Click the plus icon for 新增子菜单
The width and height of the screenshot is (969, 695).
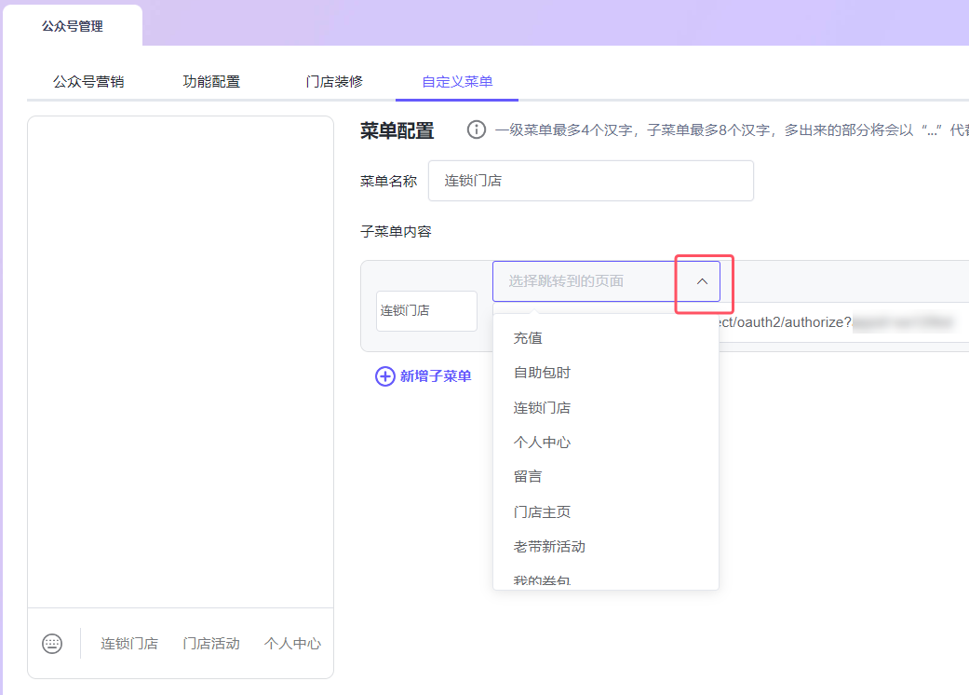[384, 376]
